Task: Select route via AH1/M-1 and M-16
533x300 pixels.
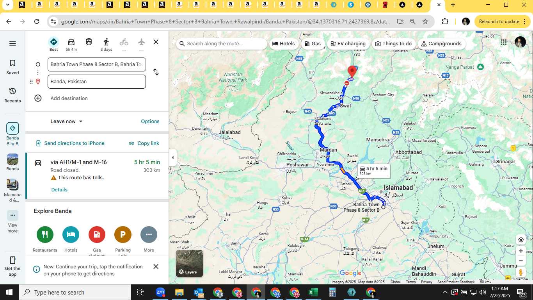Action: [97, 176]
